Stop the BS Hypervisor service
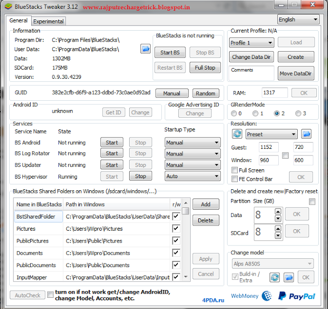This screenshot has height=309, width=328. click(x=140, y=176)
